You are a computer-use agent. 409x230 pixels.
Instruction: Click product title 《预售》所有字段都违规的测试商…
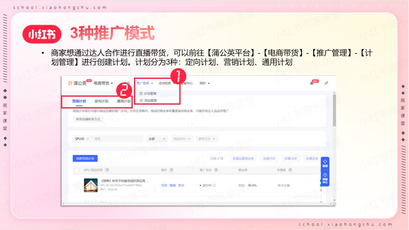(124, 181)
